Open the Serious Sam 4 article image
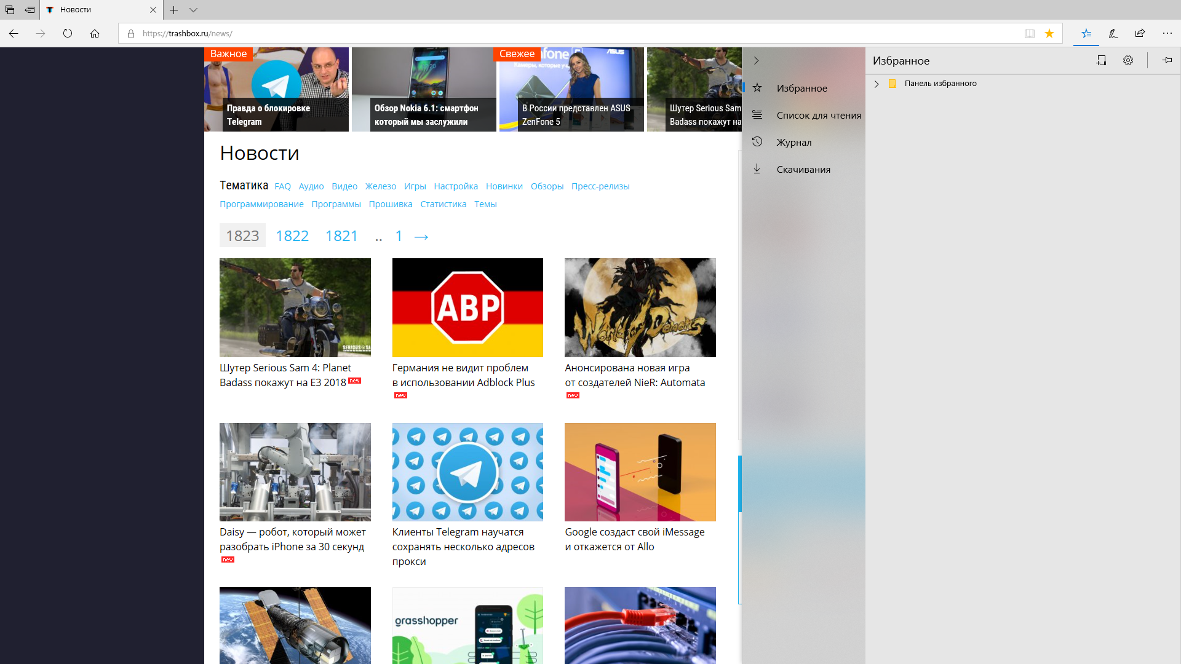1181x664 pixels. click(x=295, y=307)
